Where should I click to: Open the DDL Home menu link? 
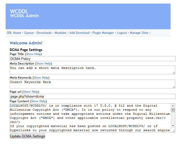point(14,33)
